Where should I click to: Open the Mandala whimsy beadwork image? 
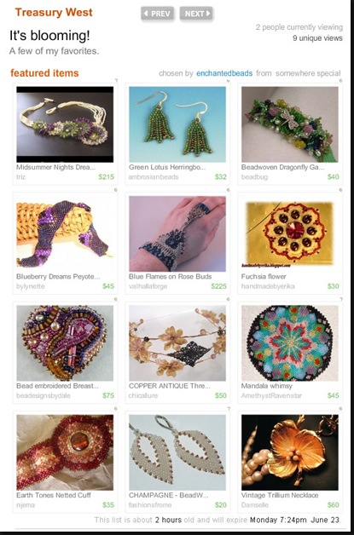tap(290, 343)
